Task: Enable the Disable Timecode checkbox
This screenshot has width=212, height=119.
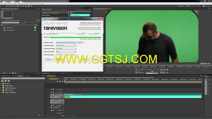Action: tap(64, 54)
